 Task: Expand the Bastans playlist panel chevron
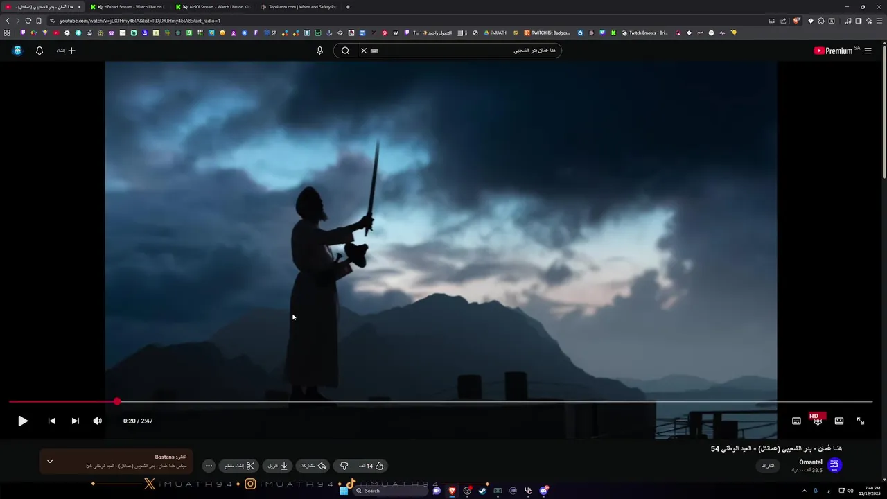point(50,461)
